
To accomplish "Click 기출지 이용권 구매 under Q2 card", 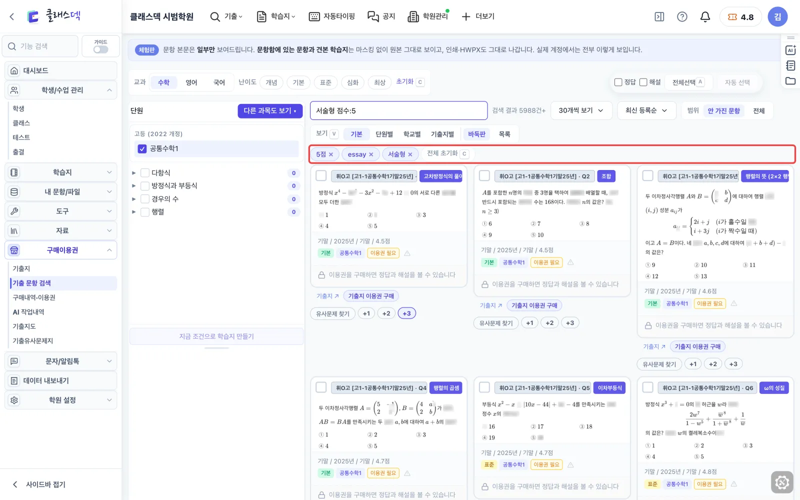I will click(534, 305).
